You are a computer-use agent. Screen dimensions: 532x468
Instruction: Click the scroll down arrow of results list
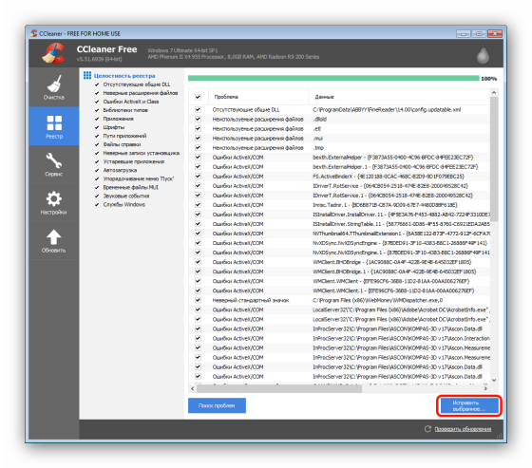click(x=494, y=380)
